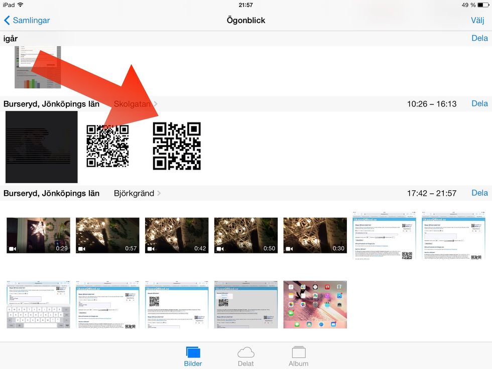Play the 0:29 star lamp video
Viewport: 492px width, 369px height.
[38, 235]
